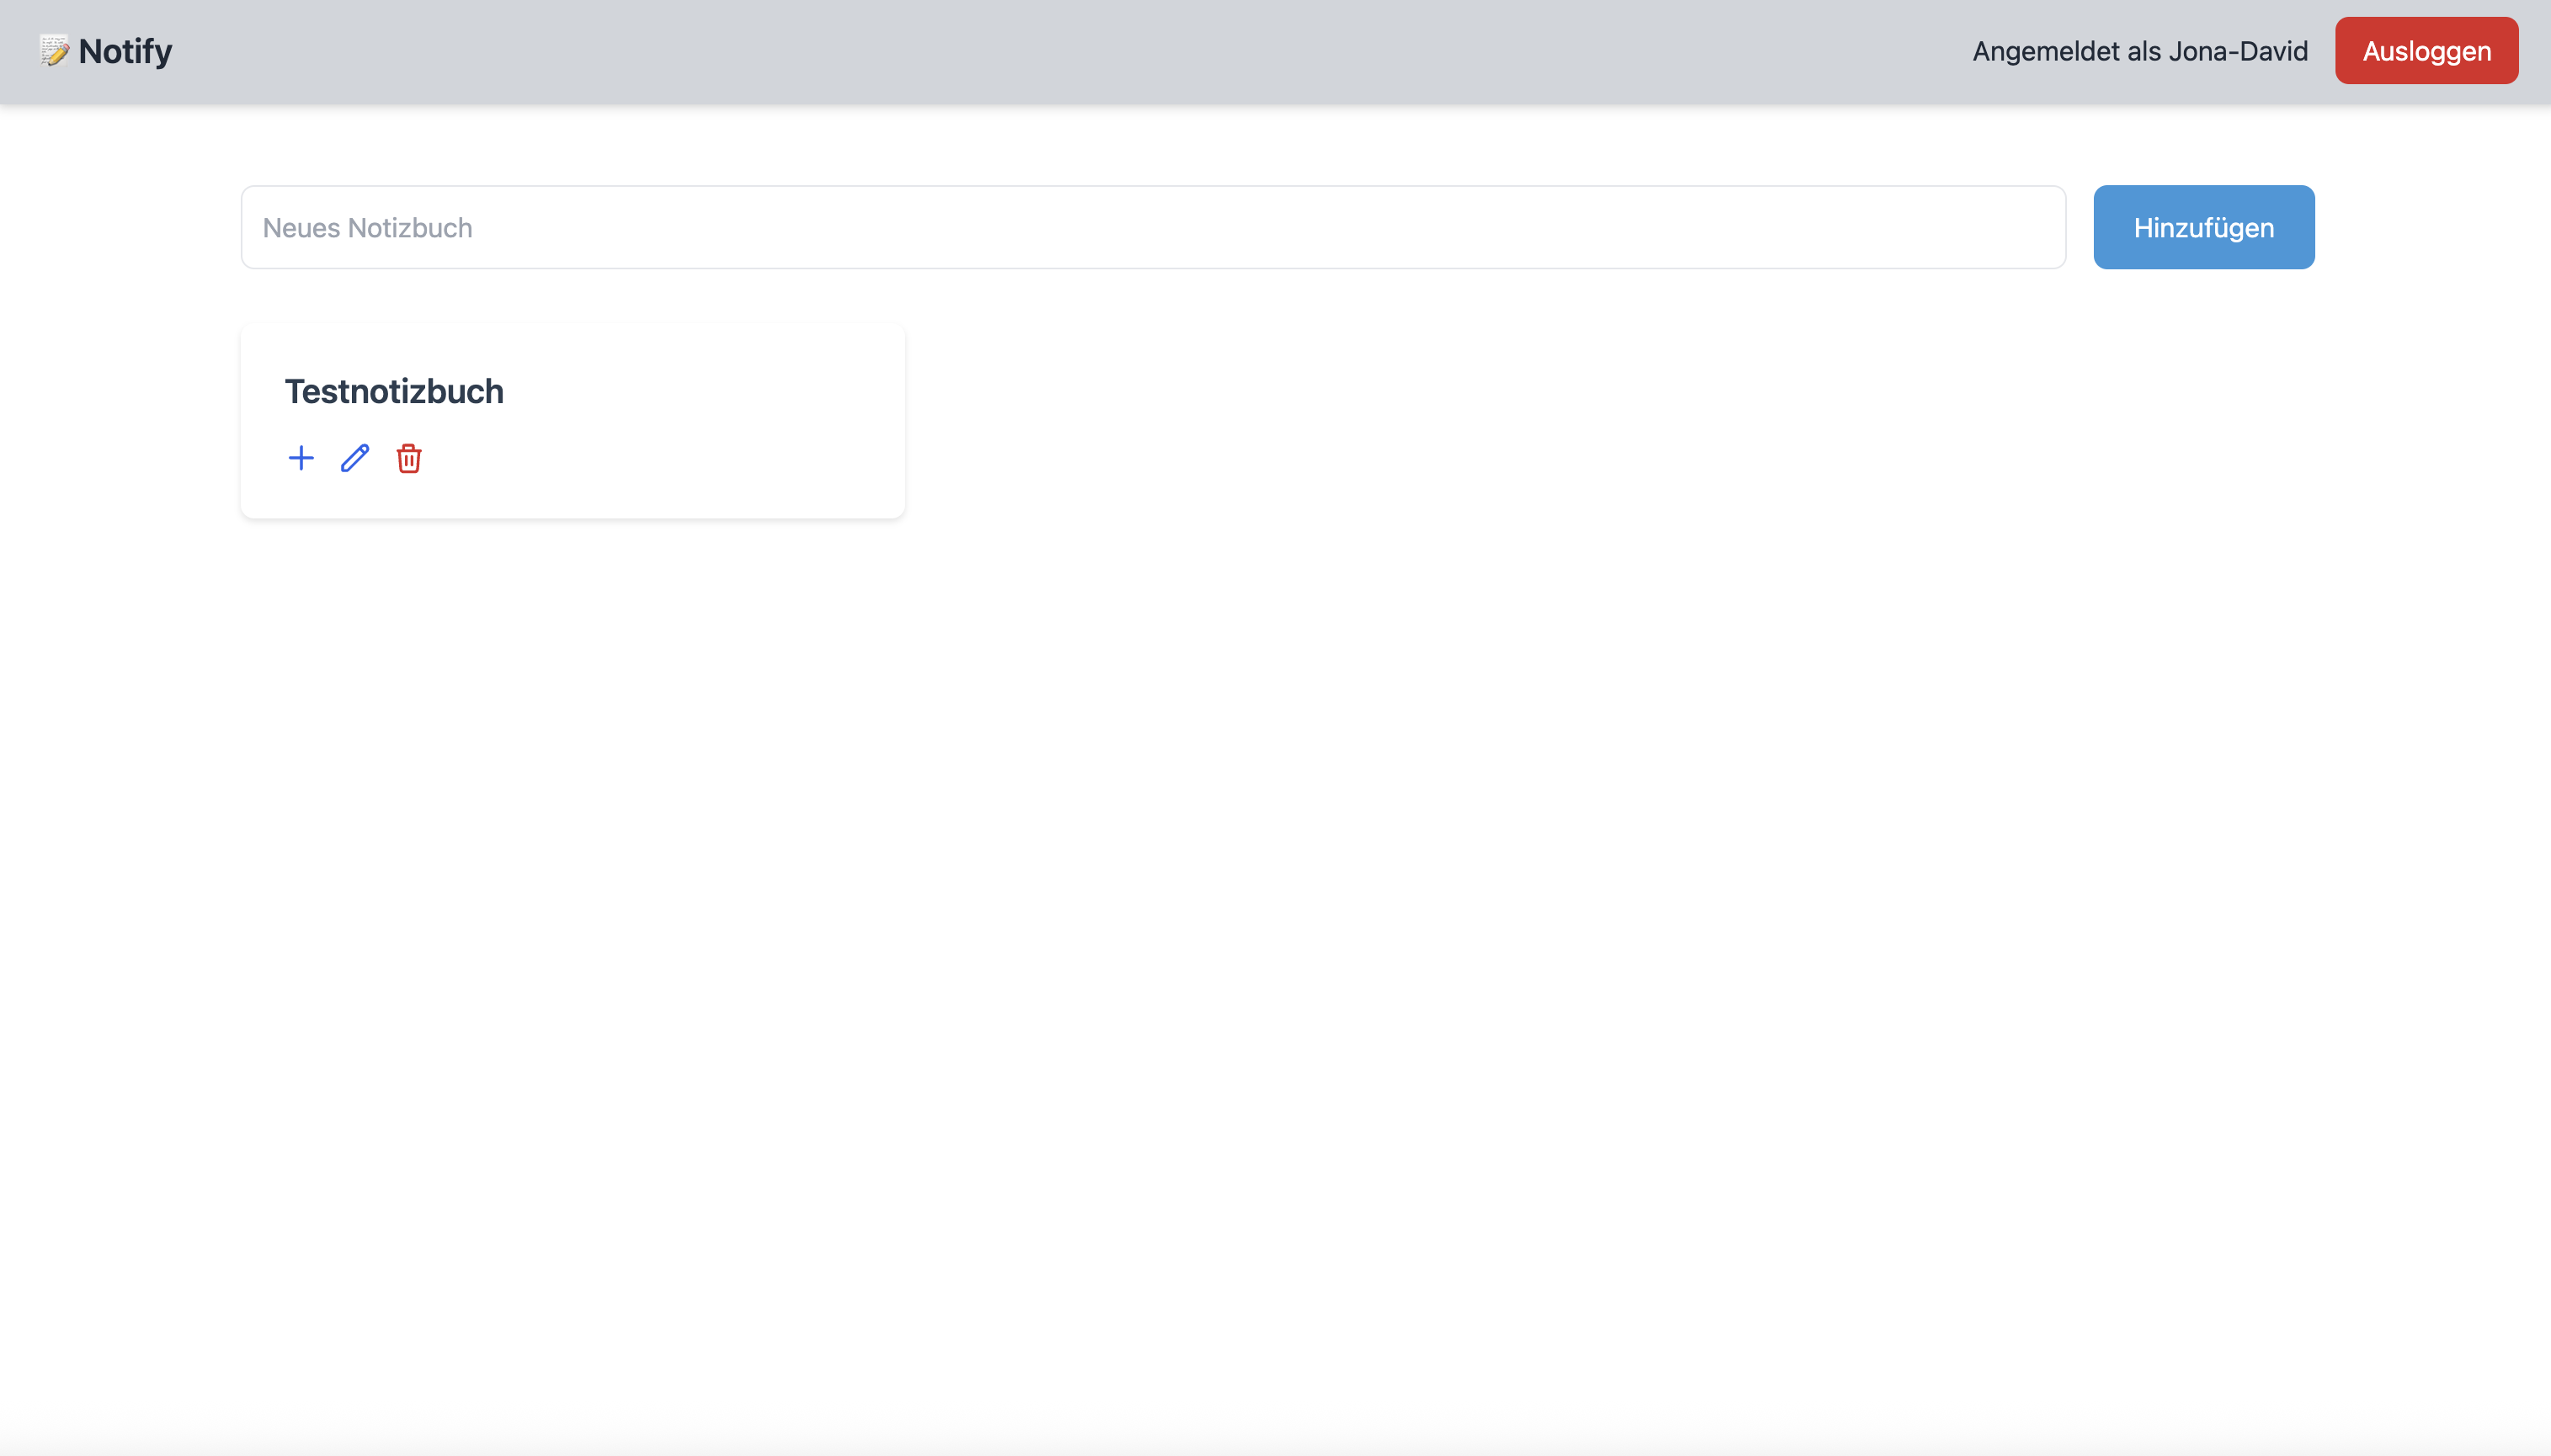Click the Notify app title text
Viewport: 2551px width, 1456px height.
(125, 51)
